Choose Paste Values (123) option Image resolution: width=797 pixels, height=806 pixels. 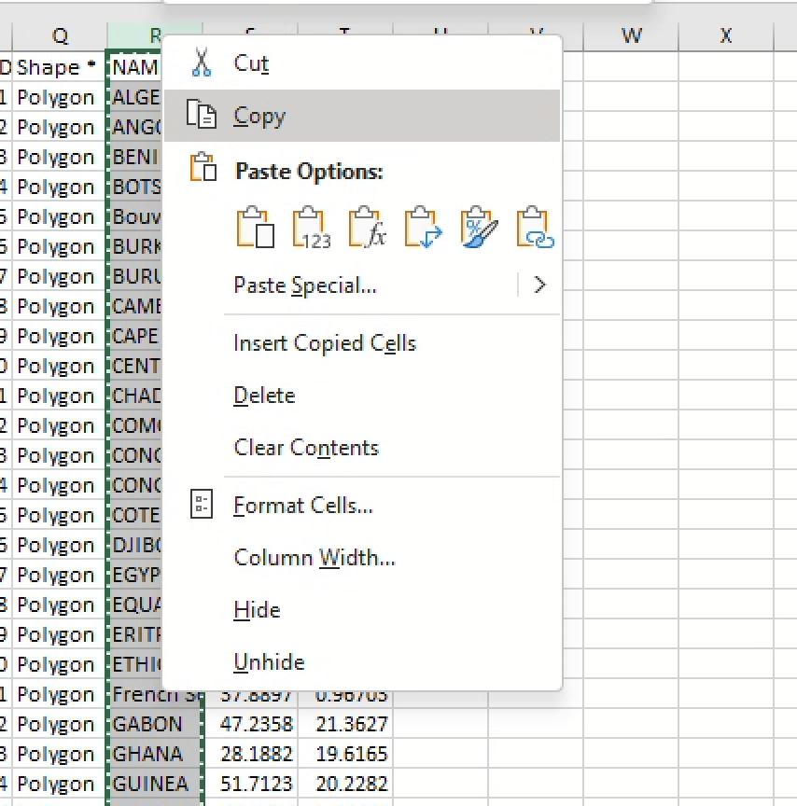(x=312, y=228)
